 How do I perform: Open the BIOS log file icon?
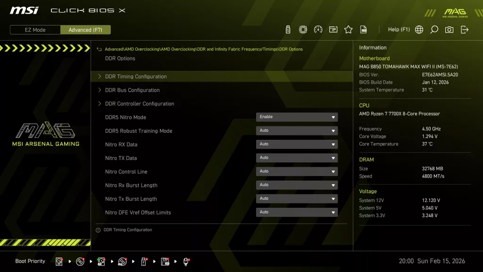(363, 29)
